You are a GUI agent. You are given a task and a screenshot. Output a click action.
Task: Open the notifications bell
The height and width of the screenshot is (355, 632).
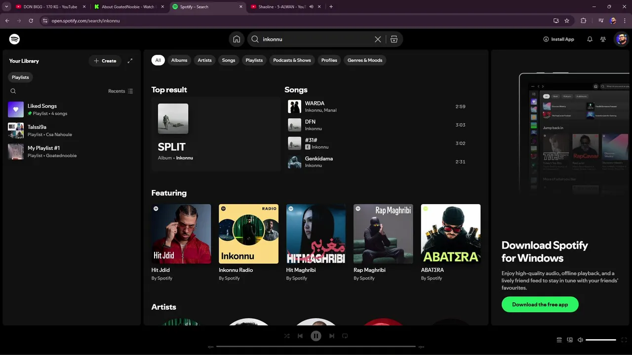590,39
